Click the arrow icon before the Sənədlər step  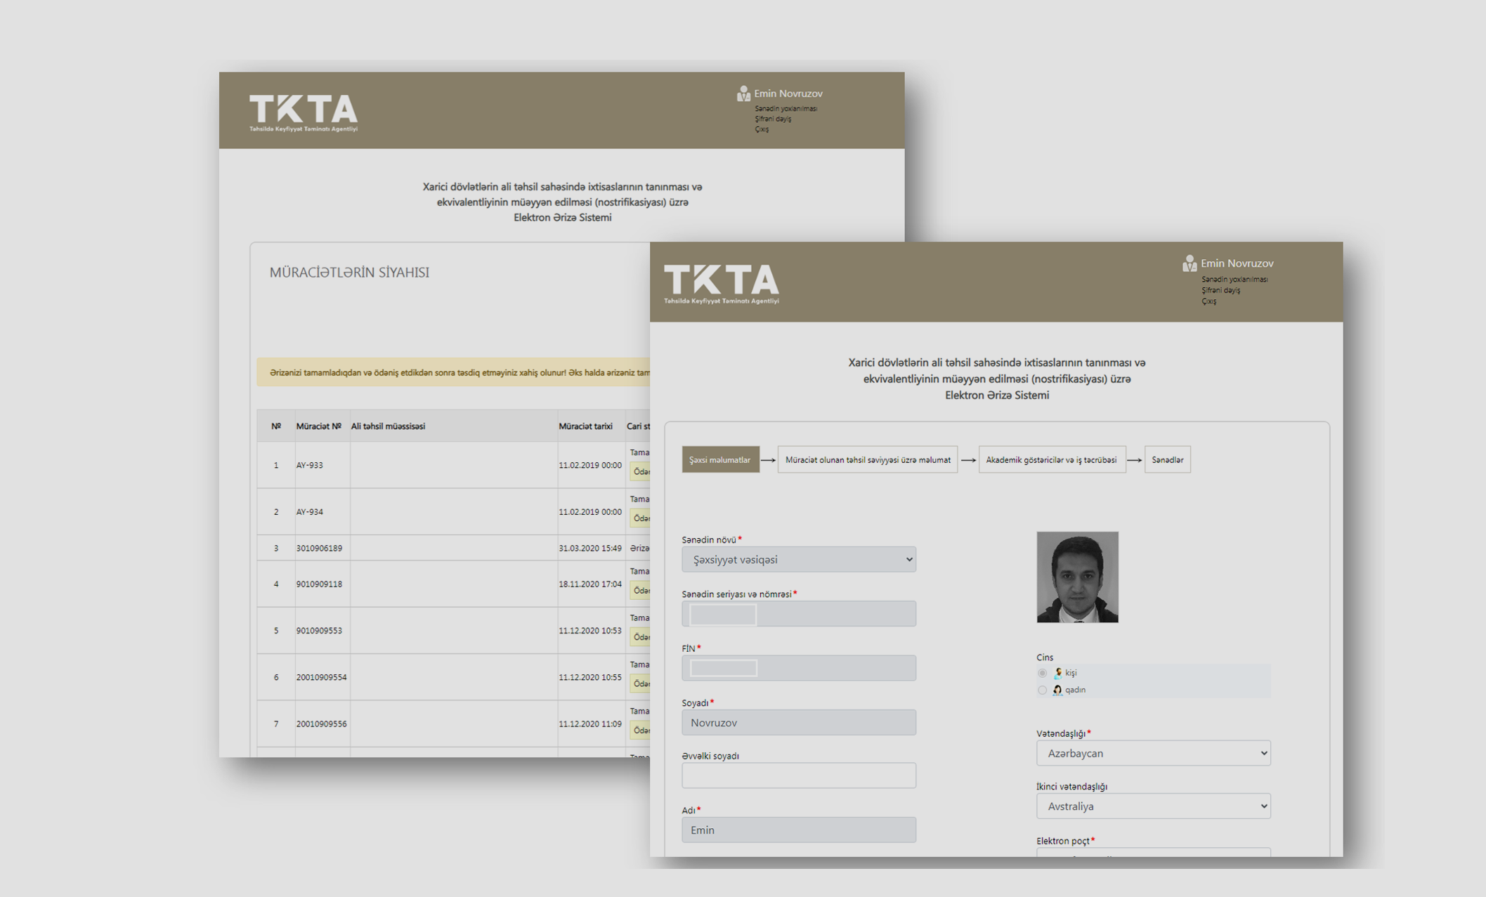tap(1134, 460)
